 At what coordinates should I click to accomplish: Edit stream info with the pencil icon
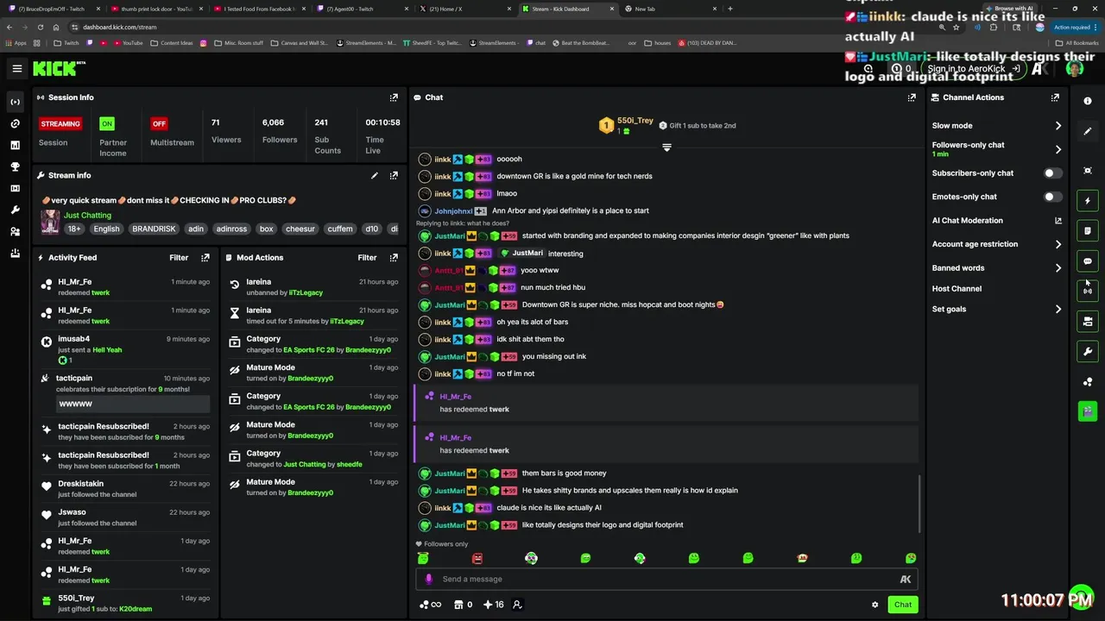375,175
